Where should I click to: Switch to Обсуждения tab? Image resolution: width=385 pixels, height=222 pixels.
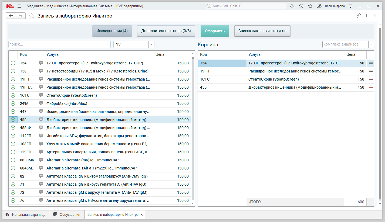coord(67,215)
